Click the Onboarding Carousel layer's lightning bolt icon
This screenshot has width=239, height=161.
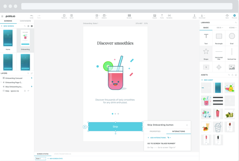pyautogui.click(x=32, y=78)
